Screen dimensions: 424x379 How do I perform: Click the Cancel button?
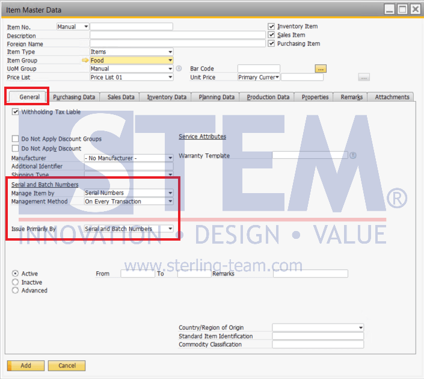pos(67,366)
